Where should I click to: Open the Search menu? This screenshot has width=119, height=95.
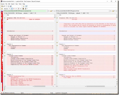13,4
